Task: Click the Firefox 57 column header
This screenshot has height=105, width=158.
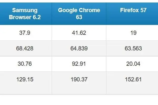Action: click(132, 14)
